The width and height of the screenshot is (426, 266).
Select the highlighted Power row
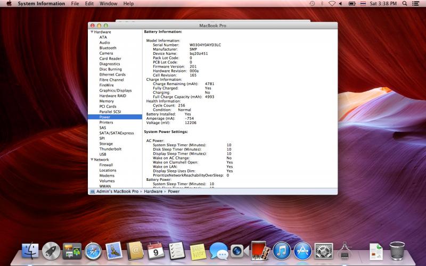point(115,117)
